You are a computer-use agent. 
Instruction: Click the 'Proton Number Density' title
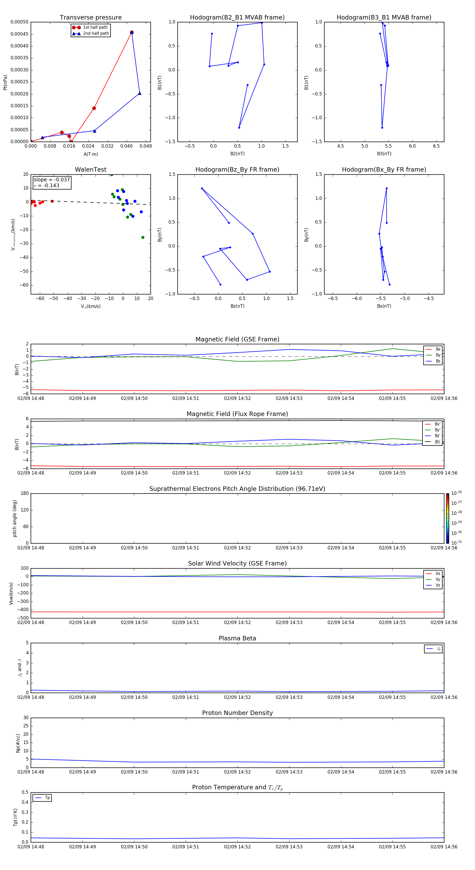tap(237, 713)
